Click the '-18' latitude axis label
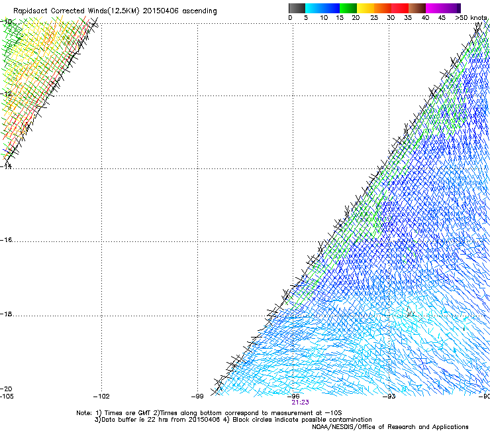The image size is (490, 431). pyautogui.click(x=6, y=314)
